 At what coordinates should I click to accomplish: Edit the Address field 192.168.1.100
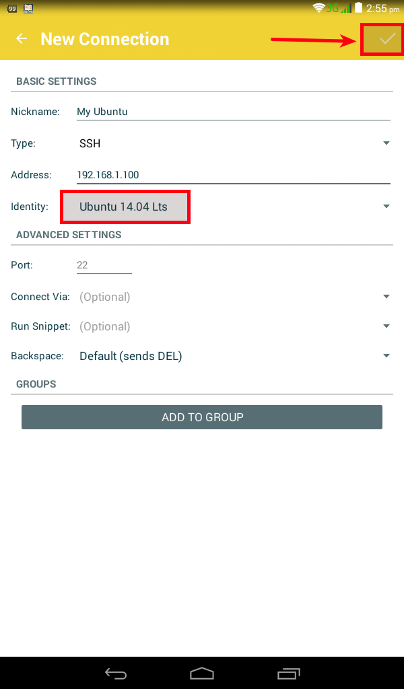pyautogui.click(x=234, y=175)
